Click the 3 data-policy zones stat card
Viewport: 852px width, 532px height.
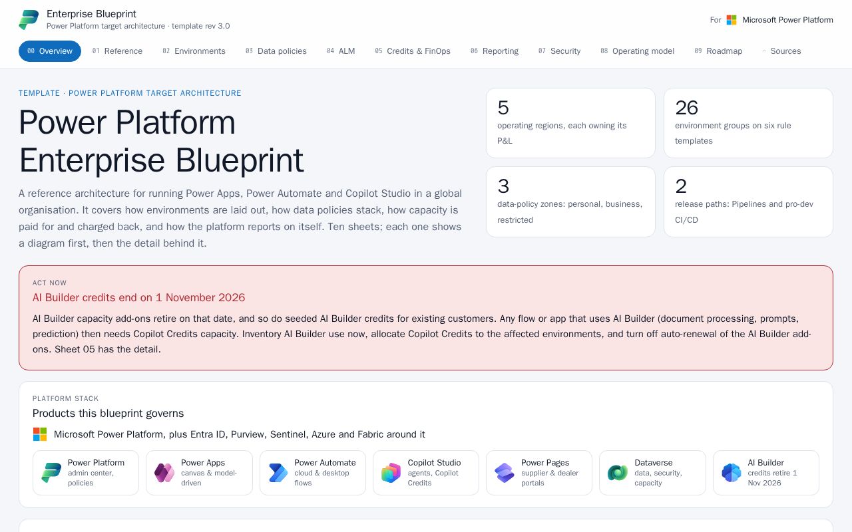pos(570,201)
